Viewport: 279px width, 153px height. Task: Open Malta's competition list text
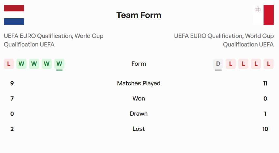pos(224,40)
